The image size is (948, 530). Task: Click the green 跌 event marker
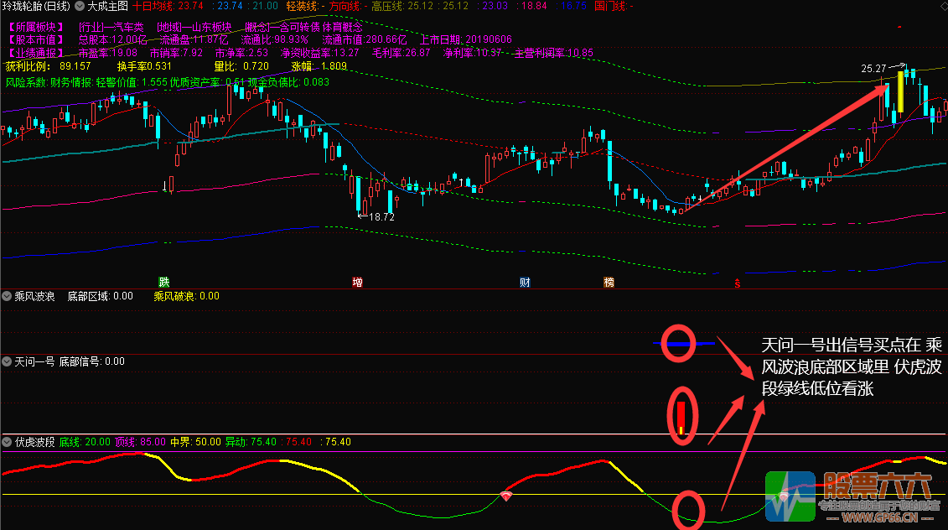pos(164,282)
